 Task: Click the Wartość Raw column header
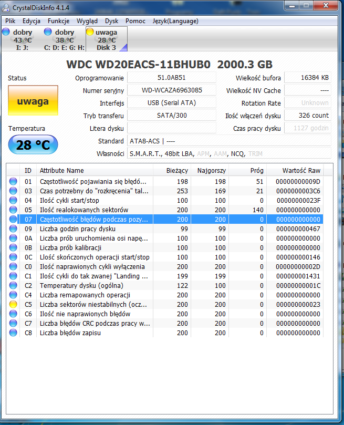pos(295,171)
